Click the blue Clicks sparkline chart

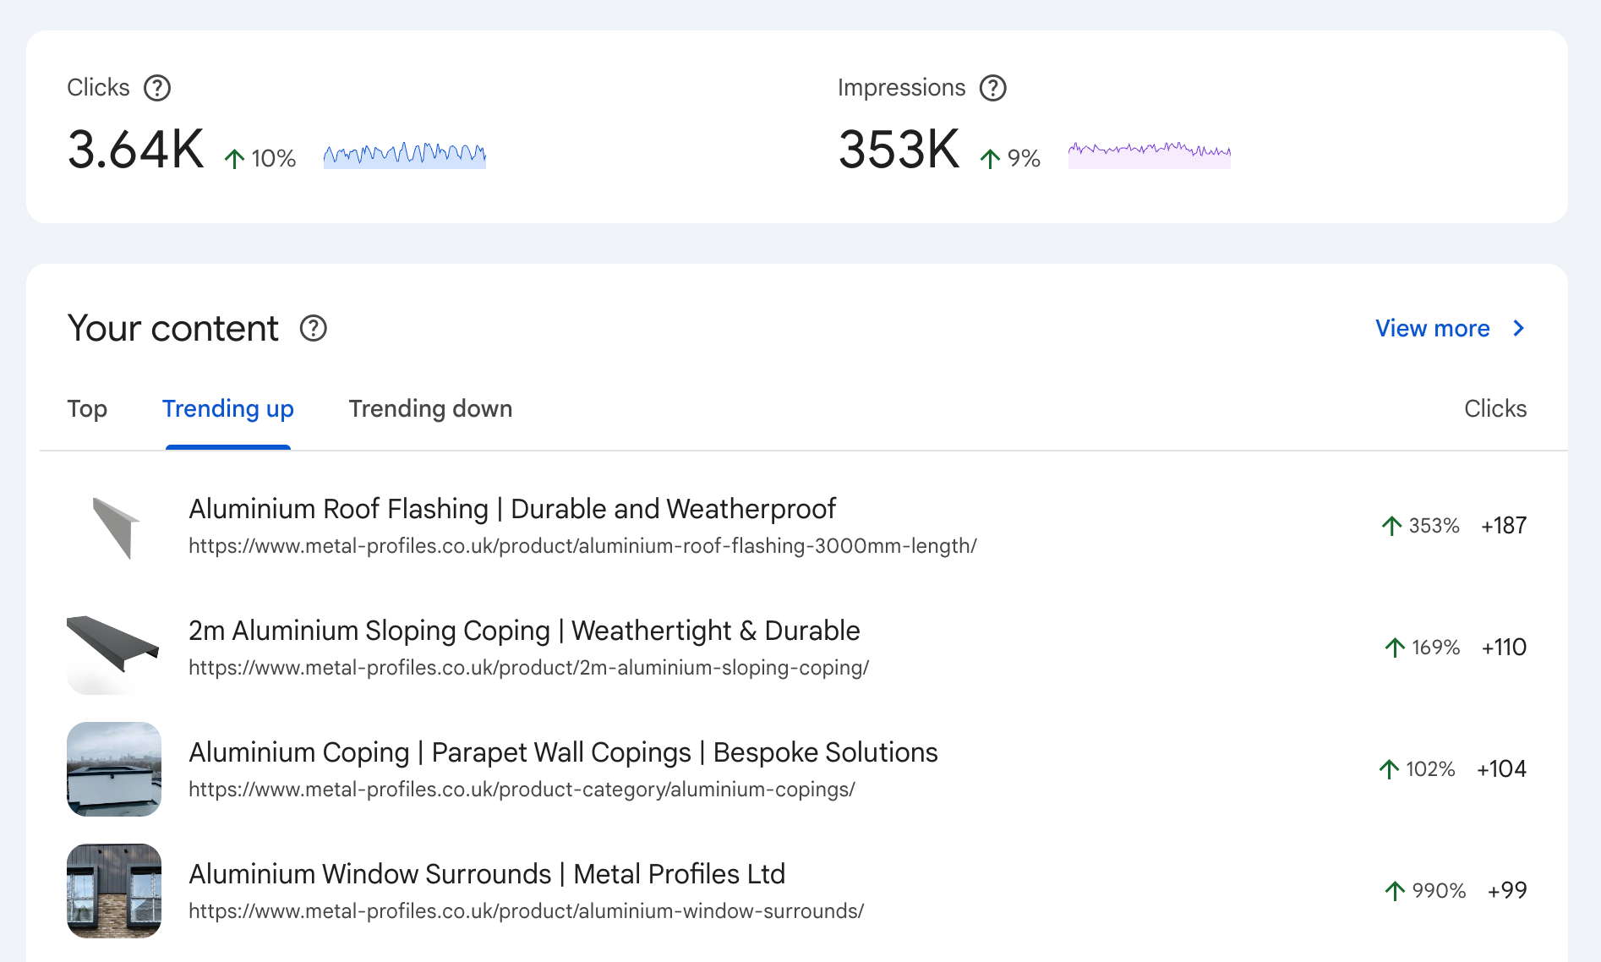click(405, 155)
